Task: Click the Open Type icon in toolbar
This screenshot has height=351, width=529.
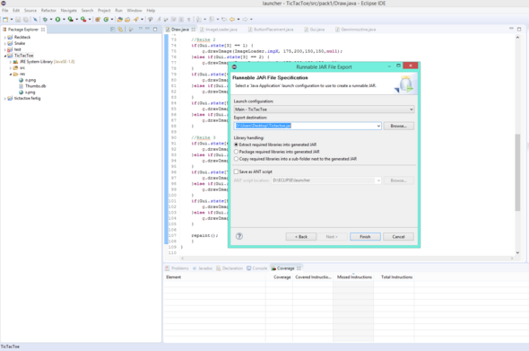Action: [x=120, y=19]
